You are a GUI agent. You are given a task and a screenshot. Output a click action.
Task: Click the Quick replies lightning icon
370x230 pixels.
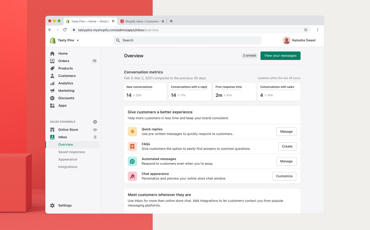click(132, 131)
